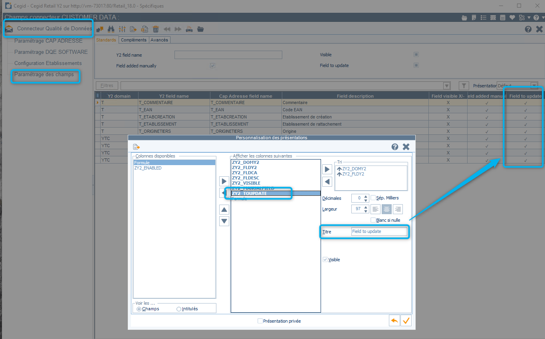Viewport: 545px width, 339px height.
Task: Open Configuration Etablissements in sidebar
Action: coord(48,63)
